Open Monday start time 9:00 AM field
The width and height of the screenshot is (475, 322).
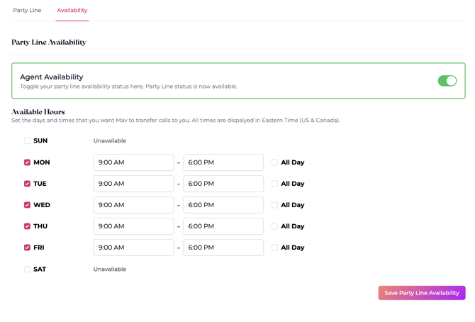[x=133, y=162]
